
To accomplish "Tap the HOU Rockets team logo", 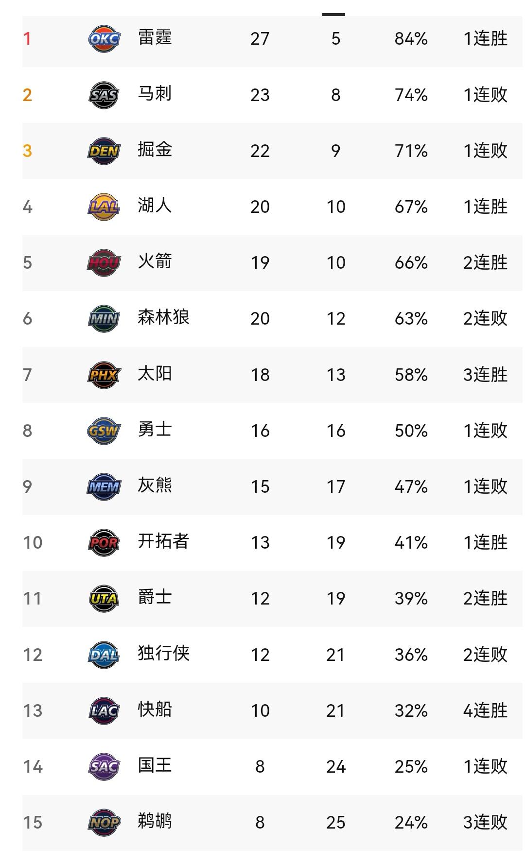I will tap(104, 262).
